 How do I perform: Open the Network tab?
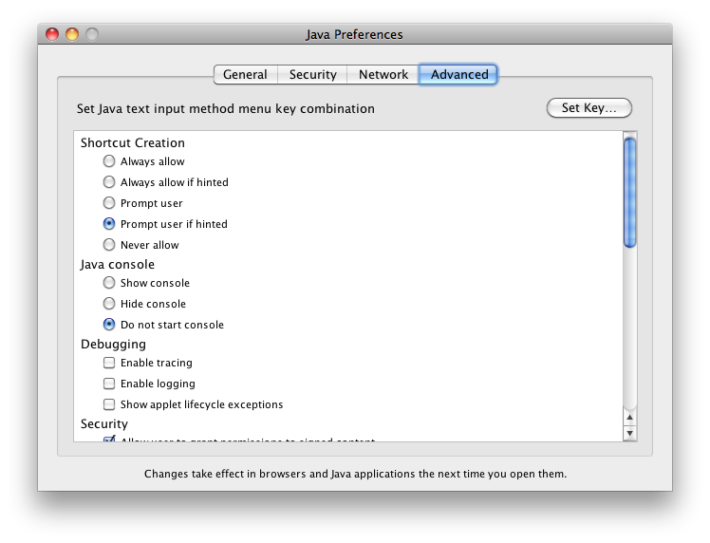(x=383, y=74)
